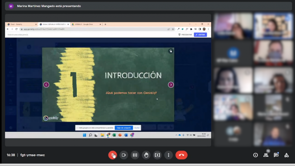Screen dimensions: 295x166
Task: Click Dejar de compartir button
Action: tap(124, 128)
